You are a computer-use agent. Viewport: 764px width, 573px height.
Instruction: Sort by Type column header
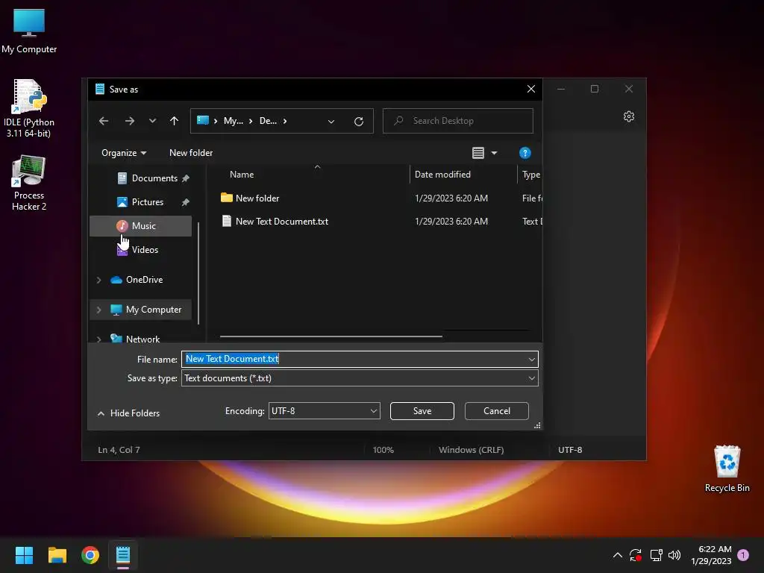click(530, 175)
